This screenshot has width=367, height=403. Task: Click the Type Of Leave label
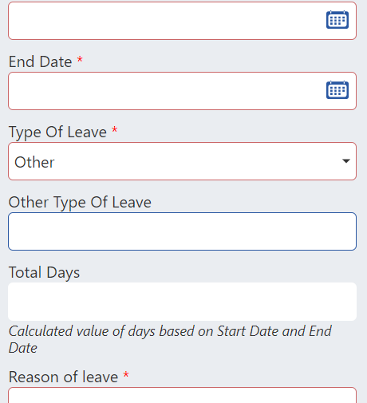click(57, 132)
